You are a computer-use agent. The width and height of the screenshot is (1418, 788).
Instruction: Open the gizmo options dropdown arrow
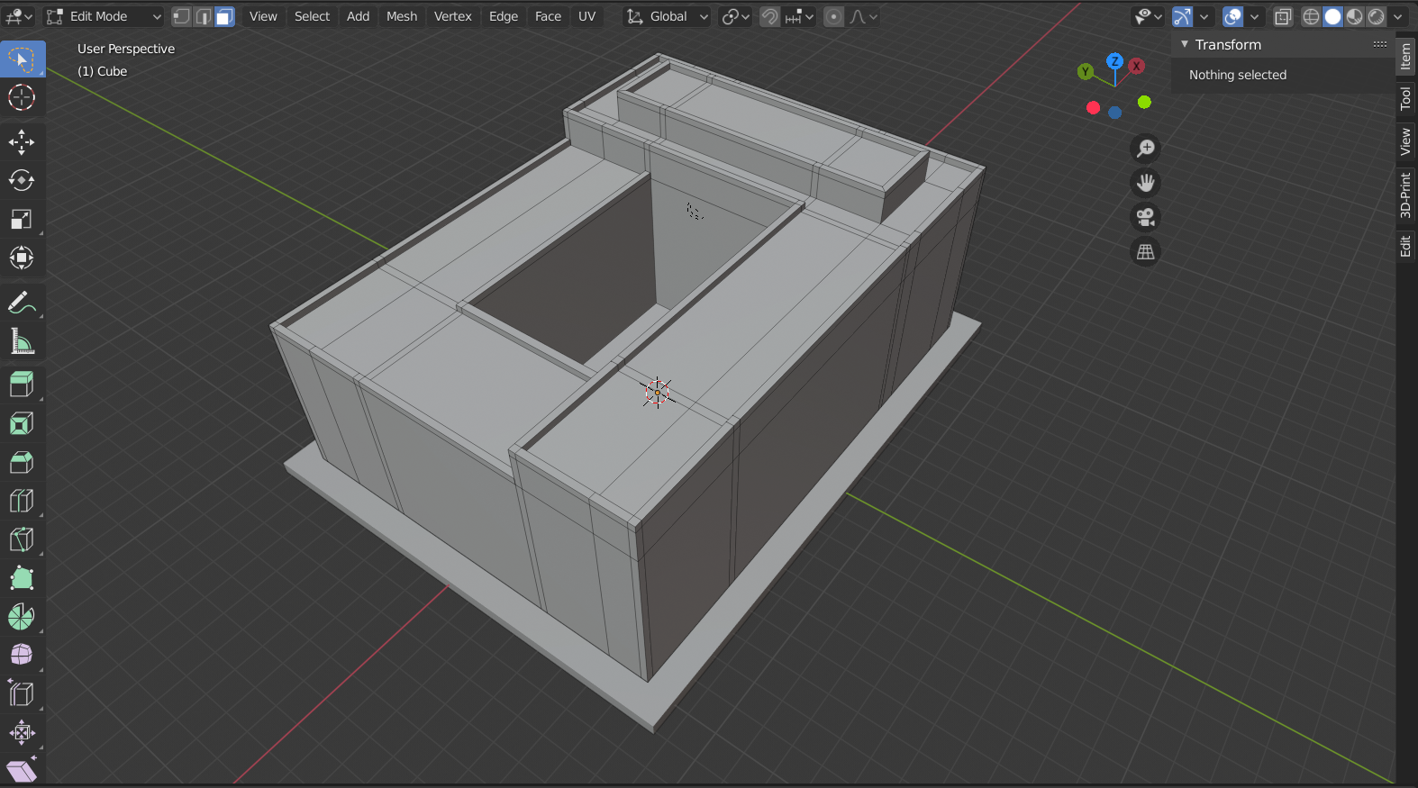(x=1204, y=16)
